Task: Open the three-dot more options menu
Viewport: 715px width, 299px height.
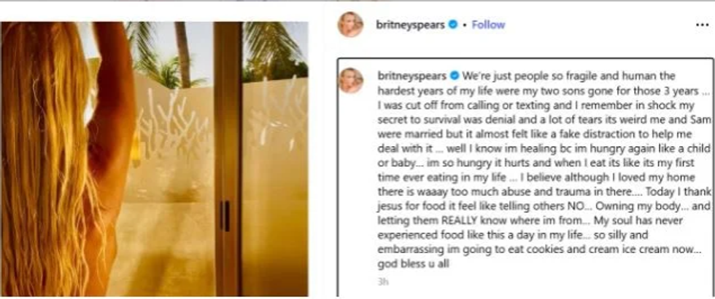Action: tap(702, 25)
